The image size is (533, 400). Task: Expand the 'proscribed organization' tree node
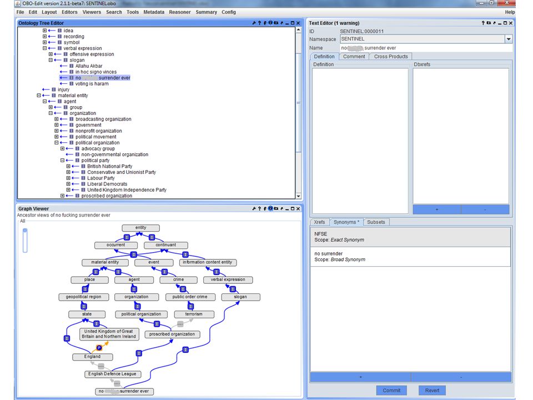[63, 196]
